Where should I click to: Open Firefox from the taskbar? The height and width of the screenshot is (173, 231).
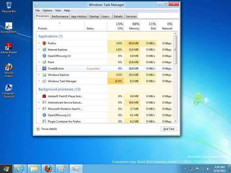pos(48,169)
